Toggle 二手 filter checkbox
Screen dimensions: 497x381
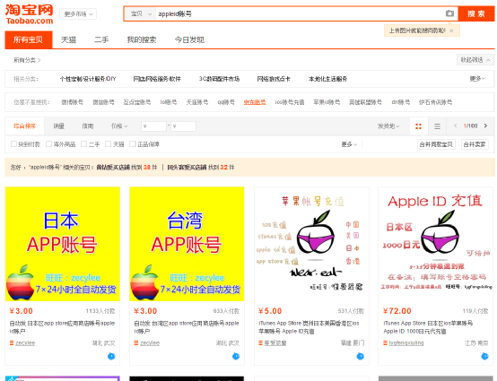(x=84, y=144)
